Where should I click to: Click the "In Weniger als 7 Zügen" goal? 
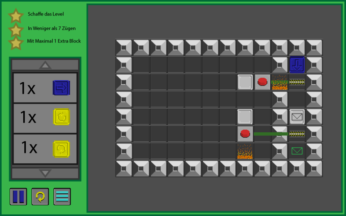click(x=52, y=28)
